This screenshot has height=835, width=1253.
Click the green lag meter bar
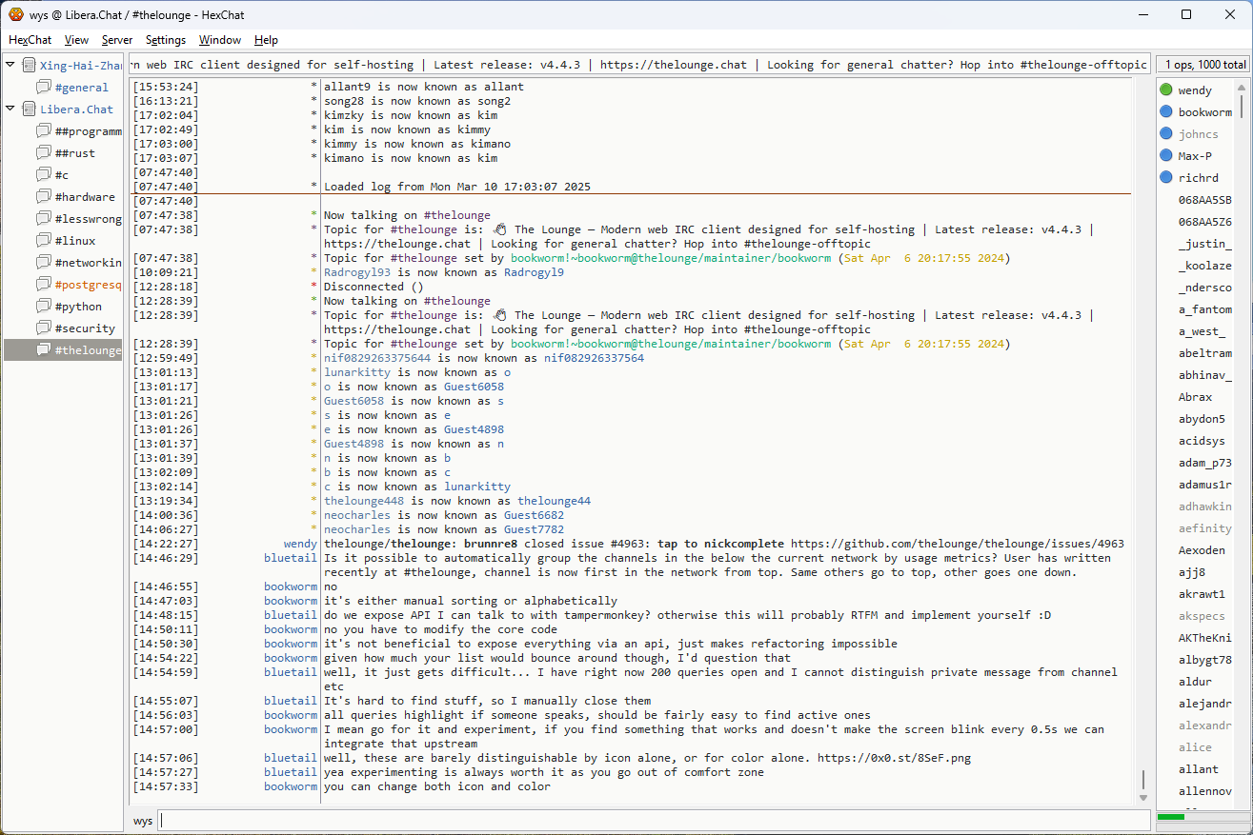tap(1170, 817)
